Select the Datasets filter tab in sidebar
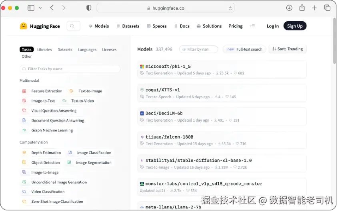 (x=65, y=49)
